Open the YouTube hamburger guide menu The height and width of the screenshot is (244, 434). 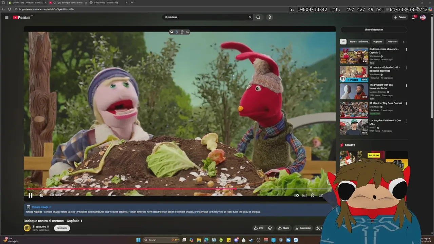pyautogui.click(x=7, y=17)
